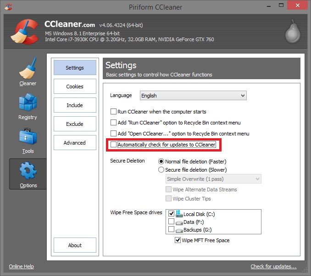Click the Wipe Free Space drives label
The height and width of the screenshot is (276, 311).
[136, 212]
